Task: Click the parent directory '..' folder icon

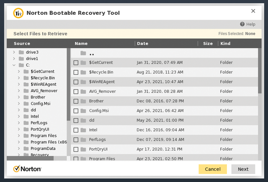Action: (x=83, y=53)
